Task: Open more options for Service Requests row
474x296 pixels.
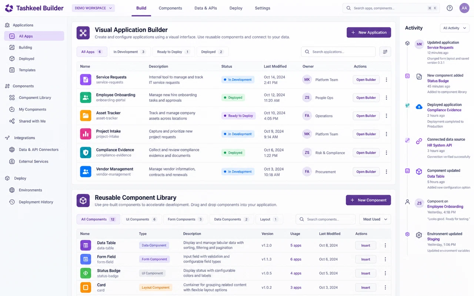Action: click(386, 80)
